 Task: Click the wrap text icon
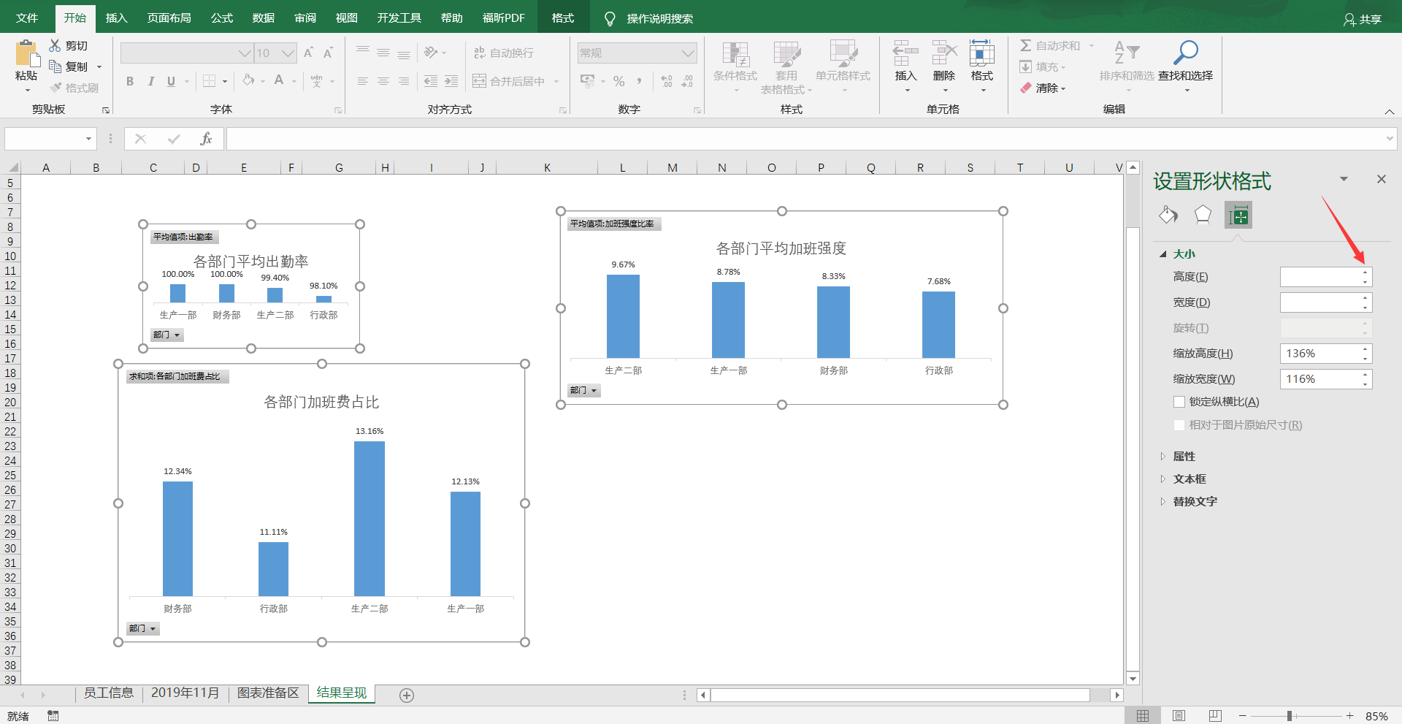[x=480, y=53]
